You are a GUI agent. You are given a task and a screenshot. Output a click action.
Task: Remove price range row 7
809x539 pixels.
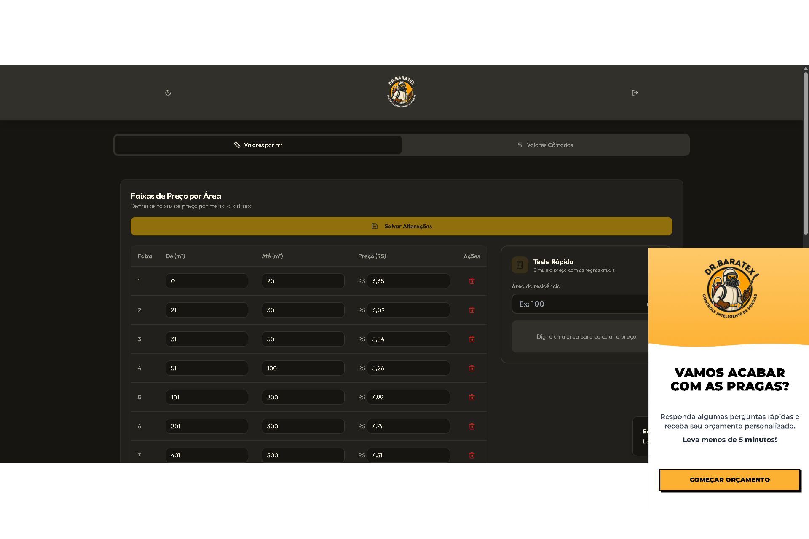tap(472, 455)
